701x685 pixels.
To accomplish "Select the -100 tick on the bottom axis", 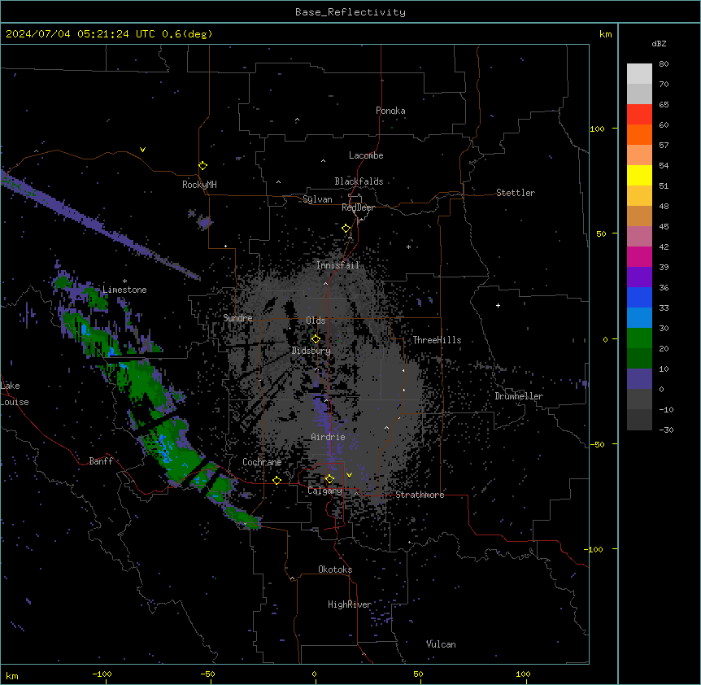I will tap(102, 674).
